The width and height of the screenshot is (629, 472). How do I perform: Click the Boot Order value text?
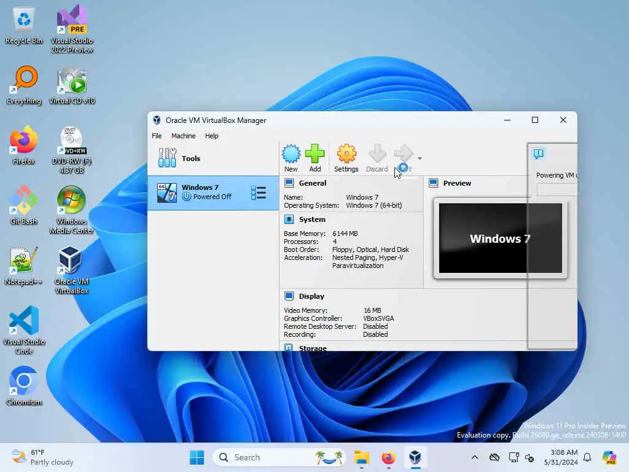tap(370, 250)
